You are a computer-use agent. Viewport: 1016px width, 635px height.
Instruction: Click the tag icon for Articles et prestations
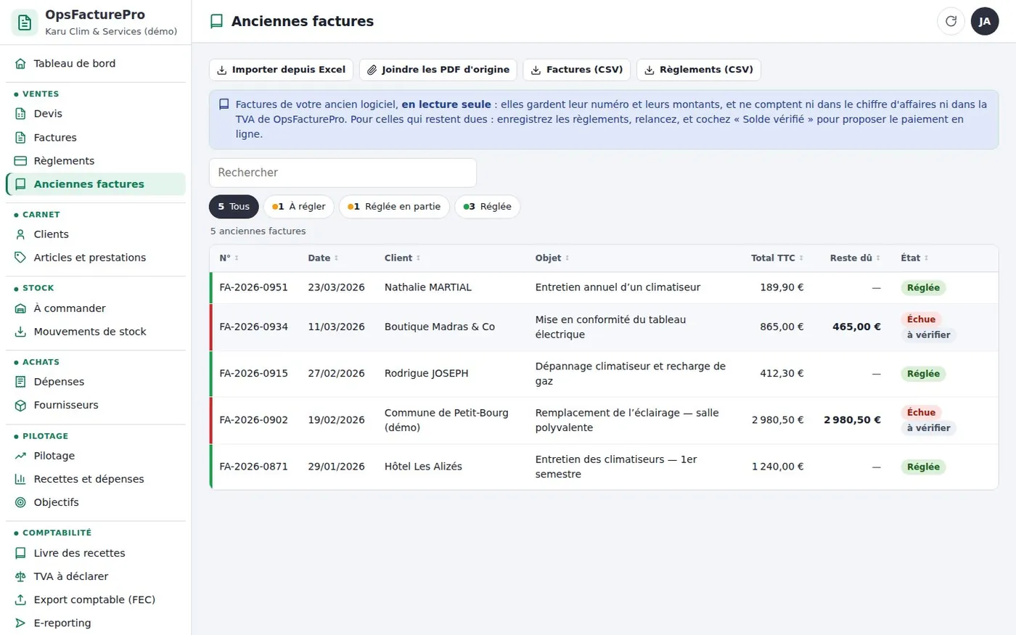click(20, 257)
